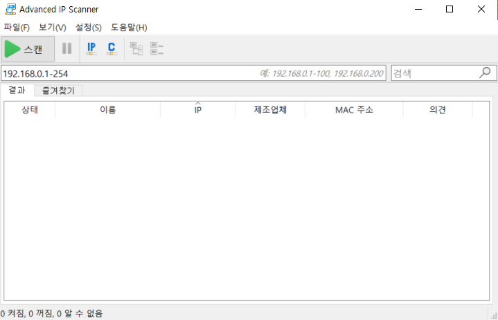Click the blue C subnet icon
This screenshot has width=498, height=320.
112,48
